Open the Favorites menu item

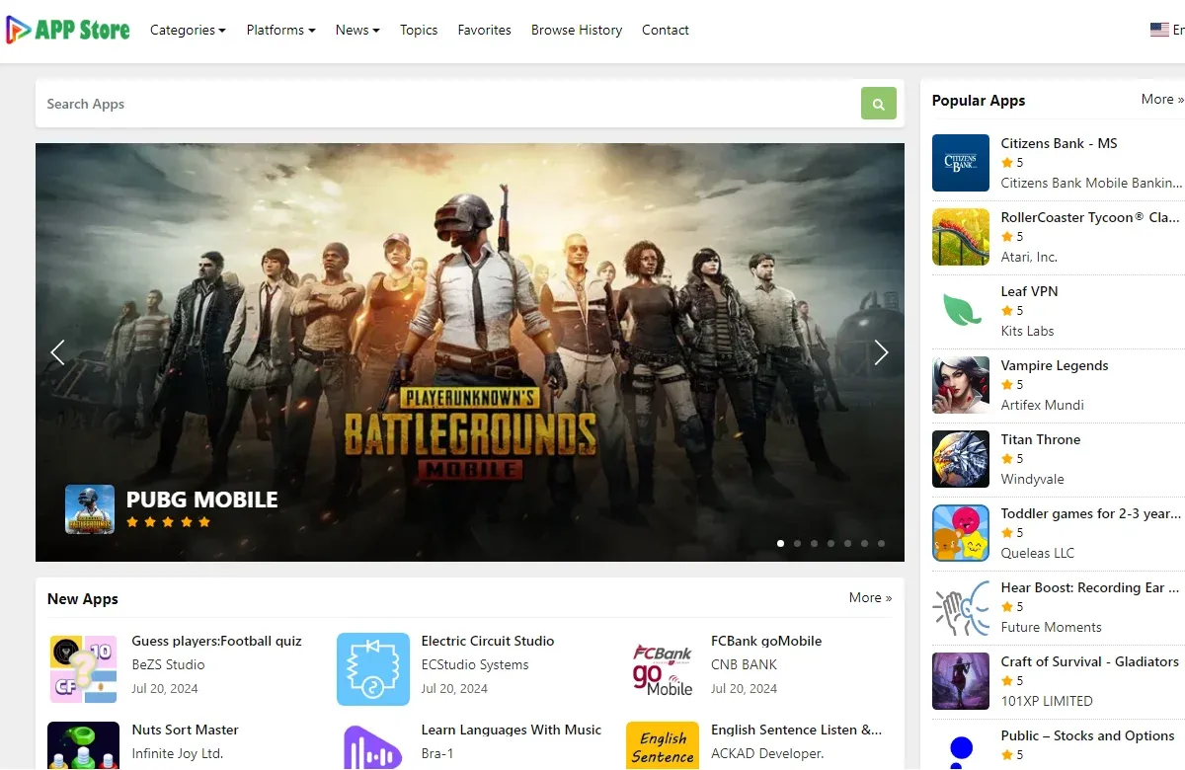(485, 30)
